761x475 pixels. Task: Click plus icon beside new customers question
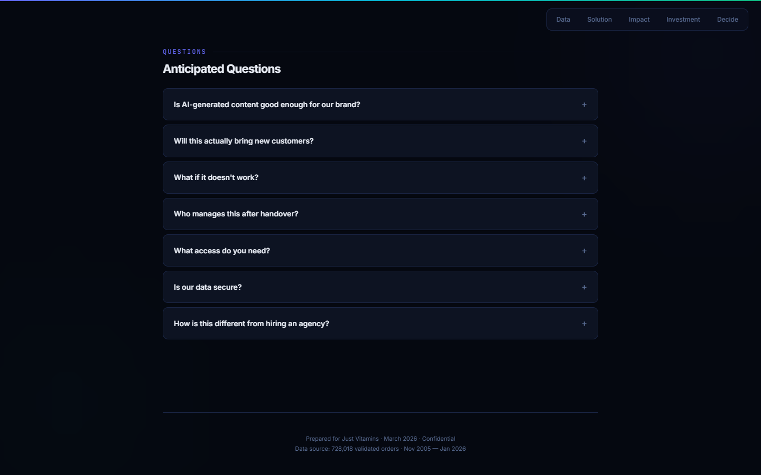584,141
